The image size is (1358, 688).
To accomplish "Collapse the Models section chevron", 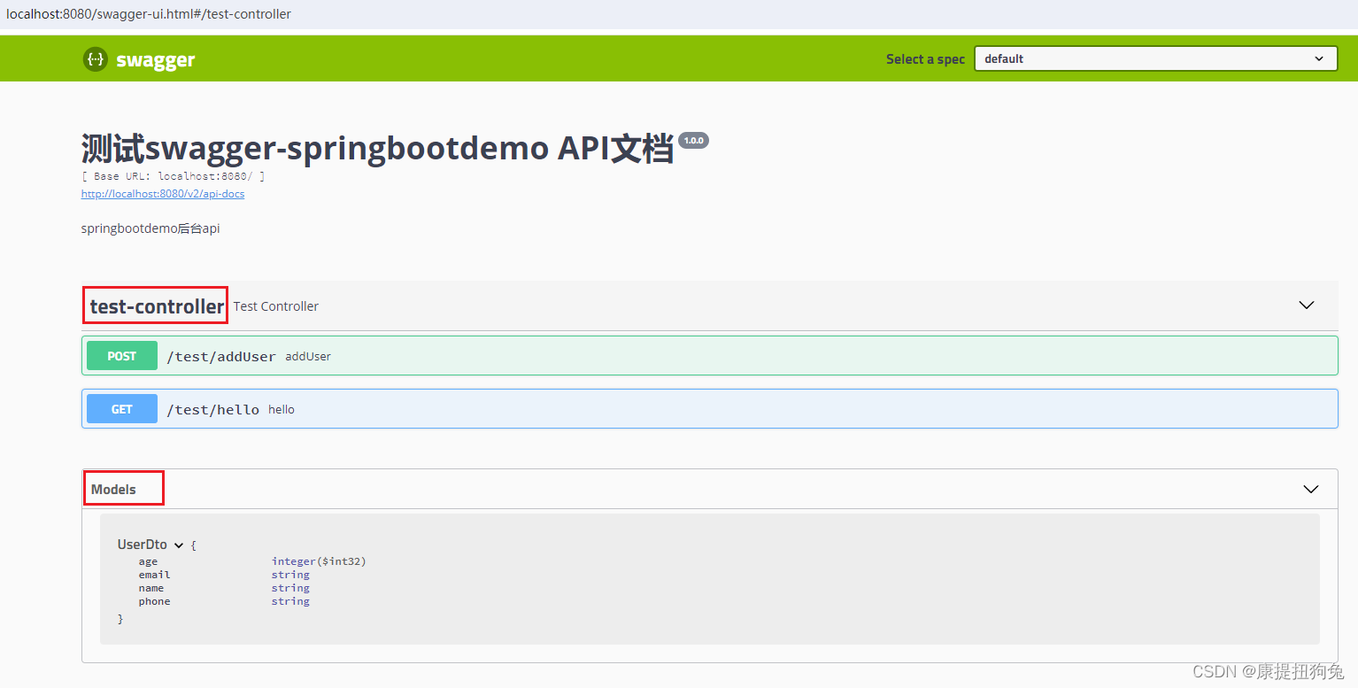I will pyautogui.click(x=1311, y=489).
